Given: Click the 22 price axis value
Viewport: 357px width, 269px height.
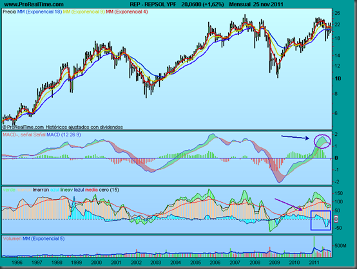Looking at the screenshot, I should 338,24.
